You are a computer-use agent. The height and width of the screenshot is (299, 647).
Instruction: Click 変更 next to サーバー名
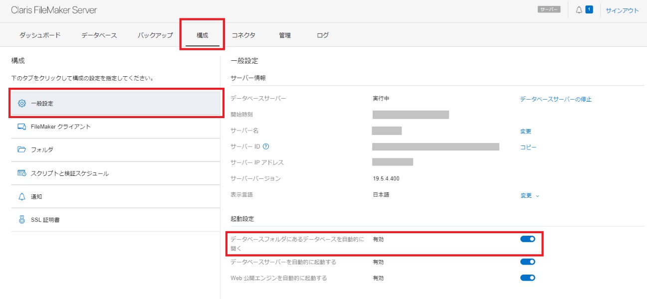tap(527, 131)
